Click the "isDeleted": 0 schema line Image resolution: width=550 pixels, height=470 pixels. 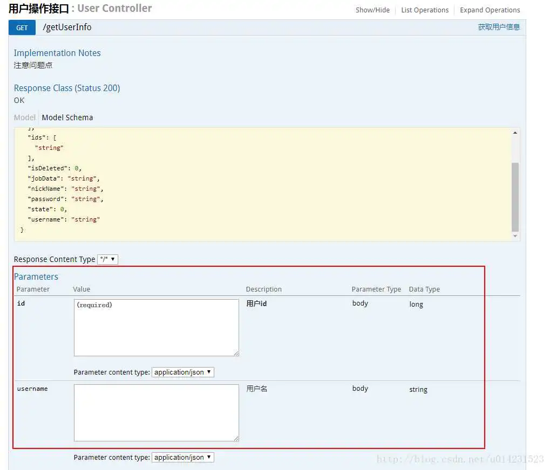tap(55, 168)
